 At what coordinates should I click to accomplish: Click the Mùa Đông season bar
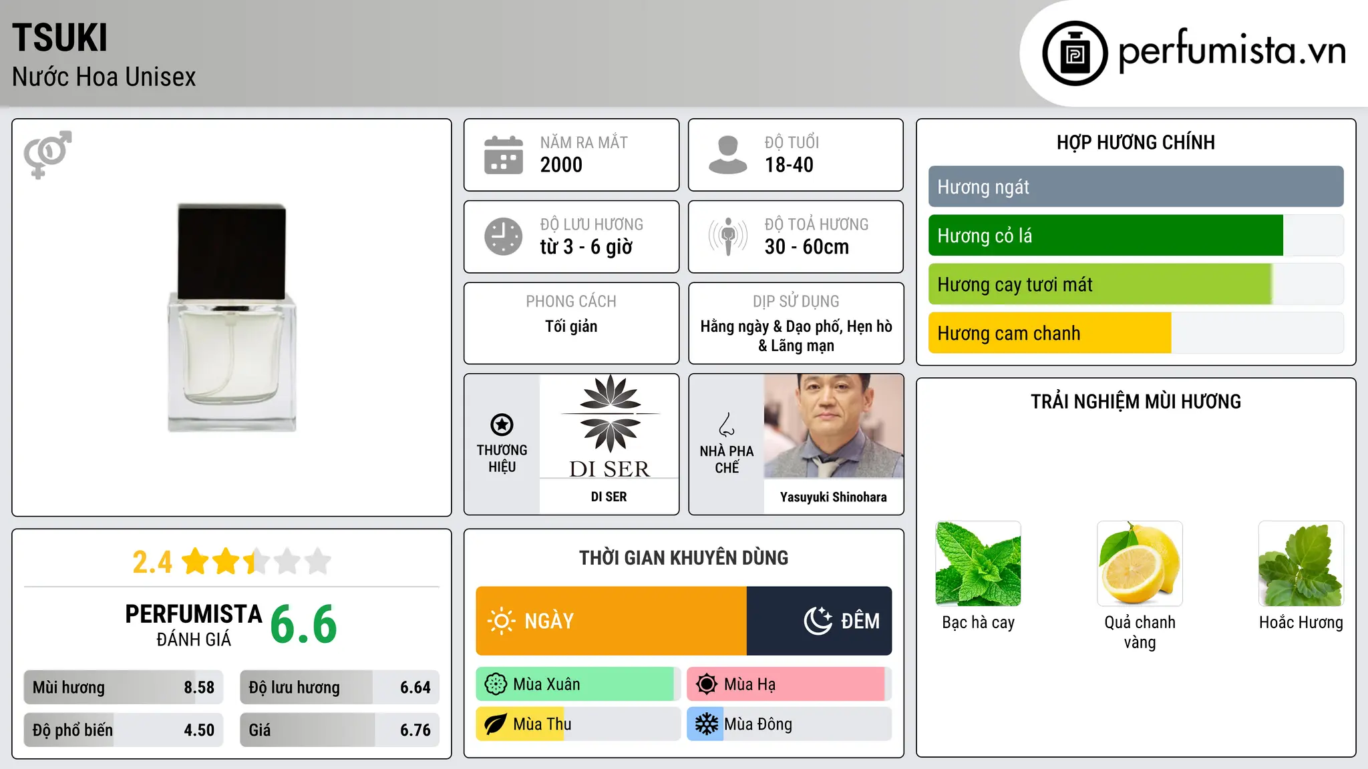coord(790,724)
